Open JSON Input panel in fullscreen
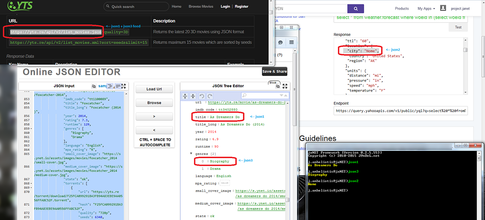This screenshot has height=220, width=485. (124, 86)
